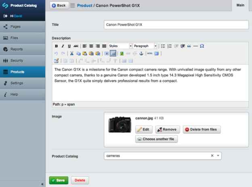Copy the selected content
The height and width of the screenshot is (187, 252).
click(x=78, y=54)
